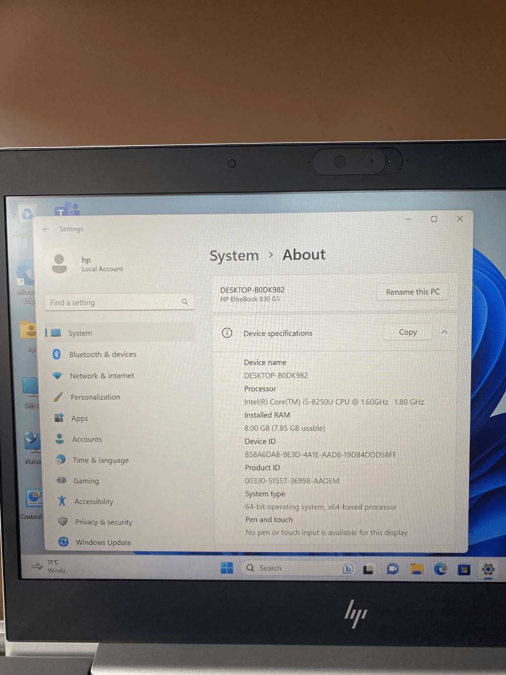
Task: Click the processor value Intel Core i5-8250U
Action: [x=334, y=402]
